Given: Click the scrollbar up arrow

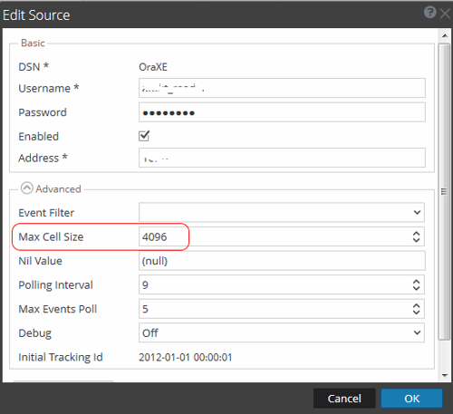Looking at the screenshot, I should 445,35.
